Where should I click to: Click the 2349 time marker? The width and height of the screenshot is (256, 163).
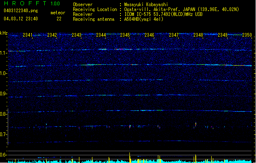(223, 35)
